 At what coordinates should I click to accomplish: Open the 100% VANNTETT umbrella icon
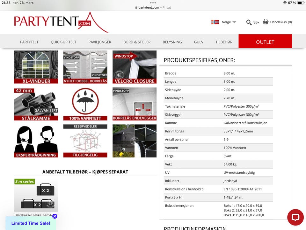[85, 104]
